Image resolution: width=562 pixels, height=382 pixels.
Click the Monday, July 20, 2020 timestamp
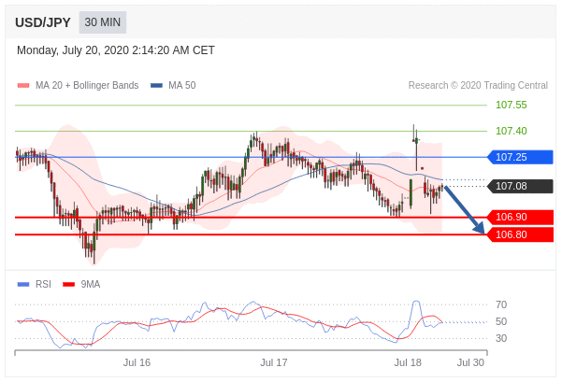tap(116, 50)
